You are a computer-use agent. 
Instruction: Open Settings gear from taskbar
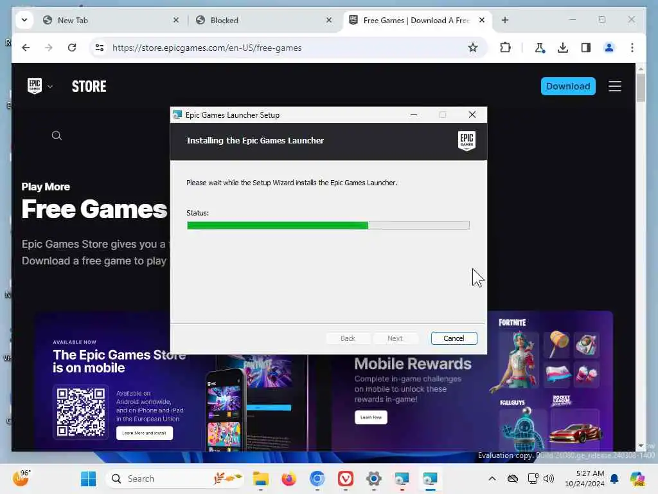click(373, 479)
